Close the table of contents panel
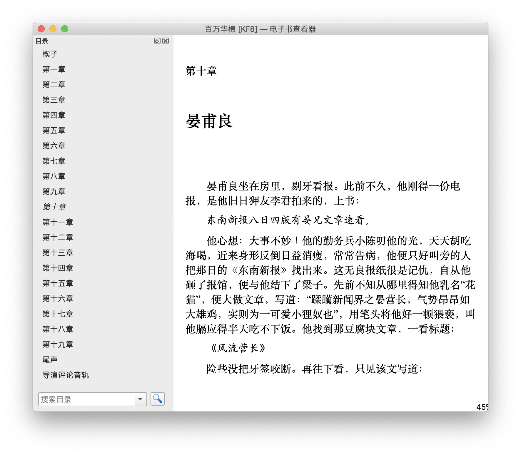This screenshot has height=455, width=521. tap(166, 41)
